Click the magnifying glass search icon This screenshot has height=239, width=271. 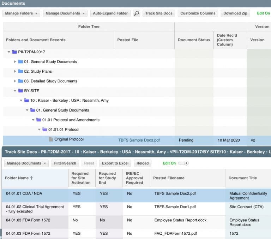click(x=136, y=13)
